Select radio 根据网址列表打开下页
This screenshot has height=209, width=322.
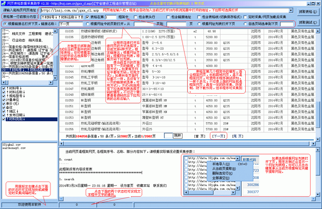click(199, 24)
